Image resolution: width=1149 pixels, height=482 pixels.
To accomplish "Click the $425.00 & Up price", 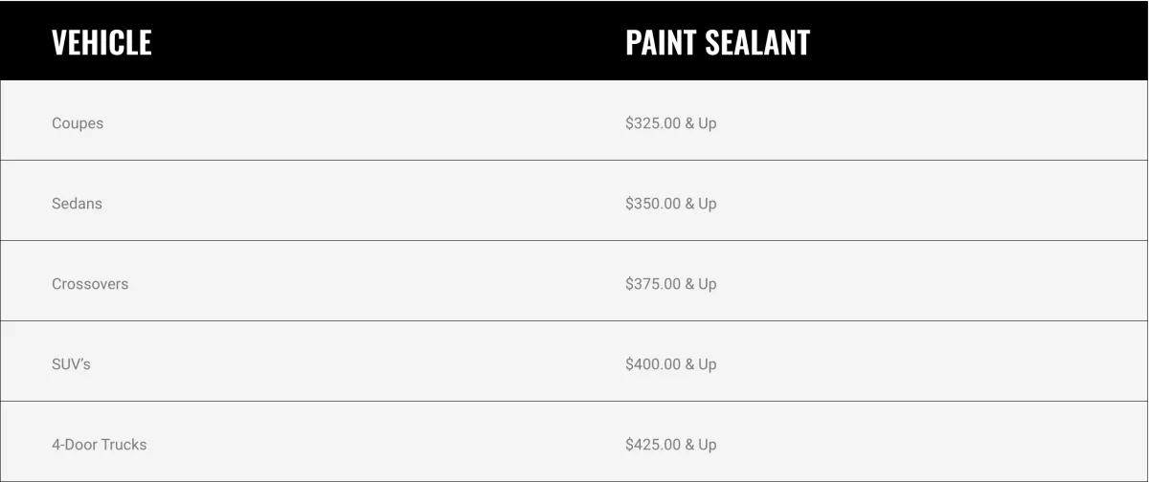I will (671, 445).
